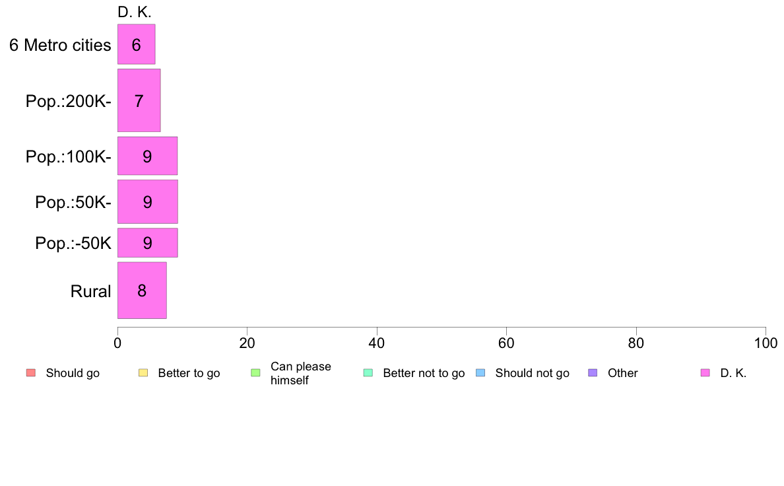Click the Should not go blue swatch
The width and height of the screenshot is (784, 486).
click(480, 373)
